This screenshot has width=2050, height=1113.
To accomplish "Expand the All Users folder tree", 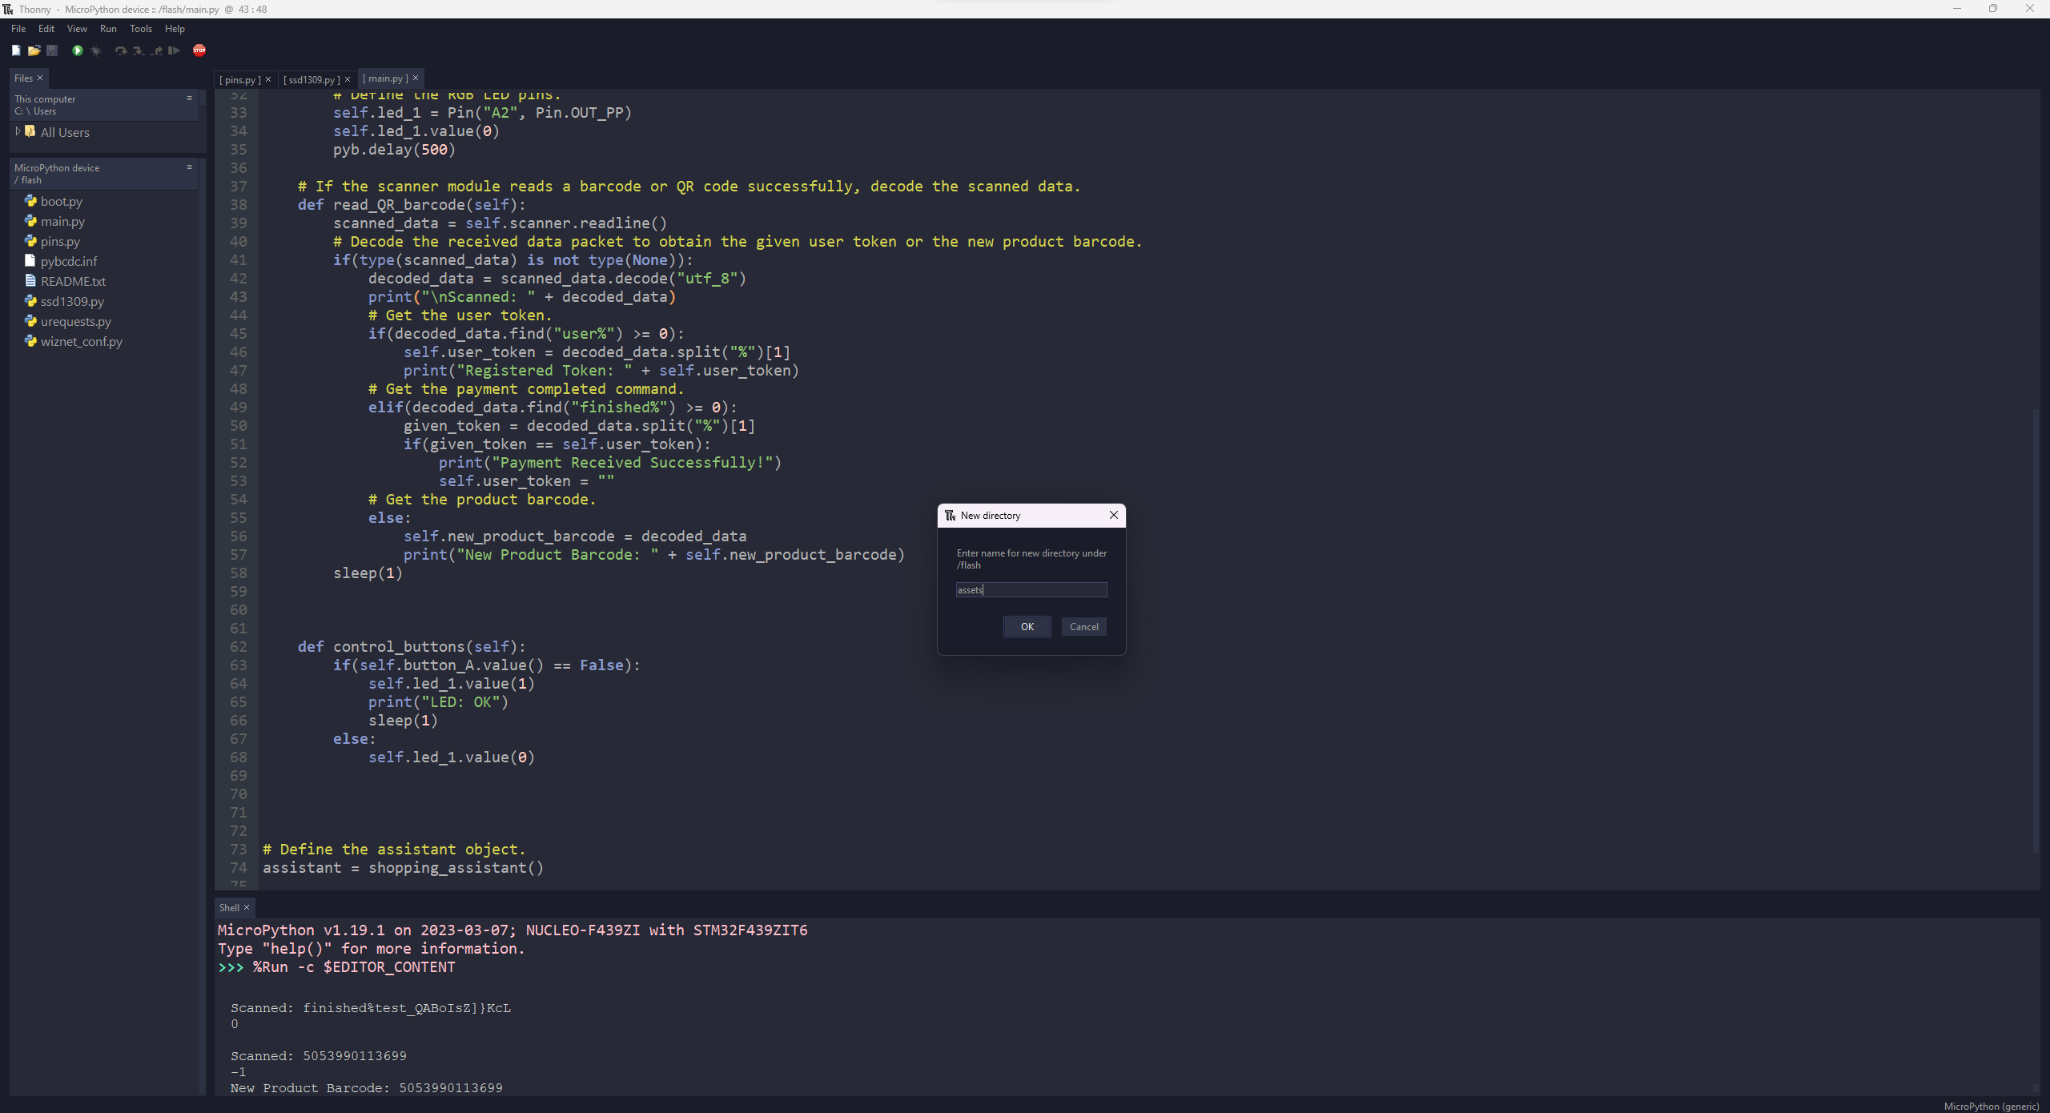I will (18, 131).
